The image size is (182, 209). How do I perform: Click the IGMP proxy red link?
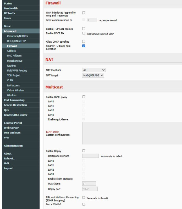click(x=52, y=132)
